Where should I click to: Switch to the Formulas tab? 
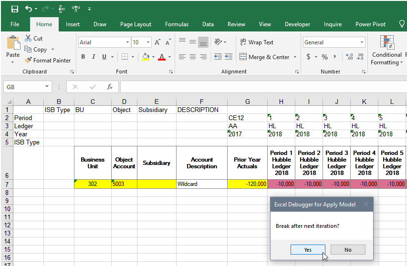point(177,24)
